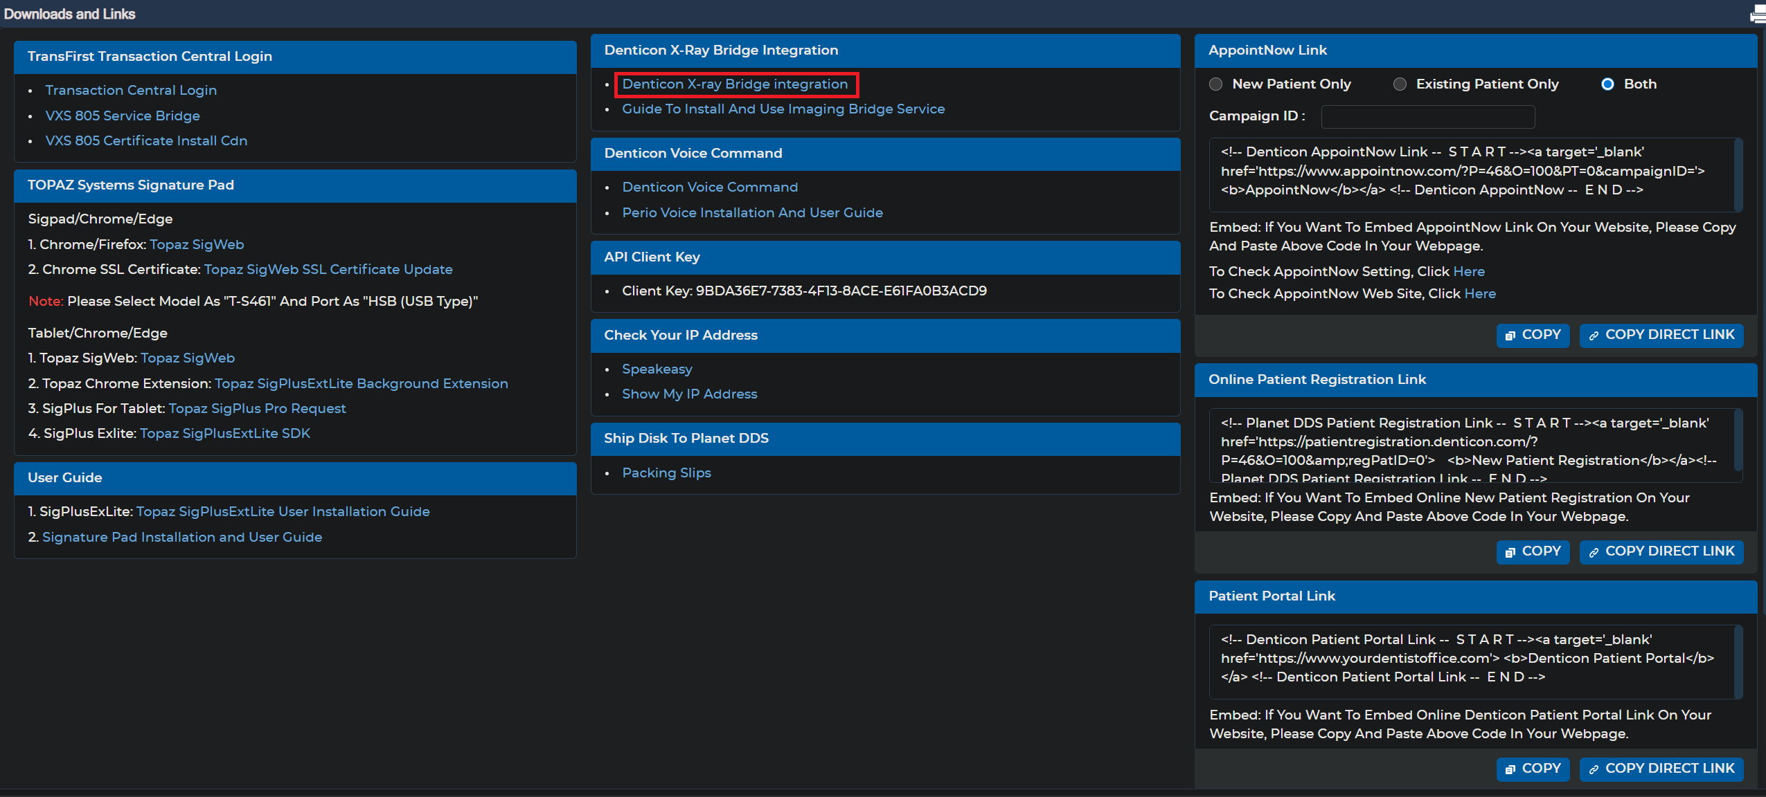Open Topaz SigWeb SSL Certificate Update link
The width and height of the screenshot is (1766, 797).
click(x=328, y=269)
